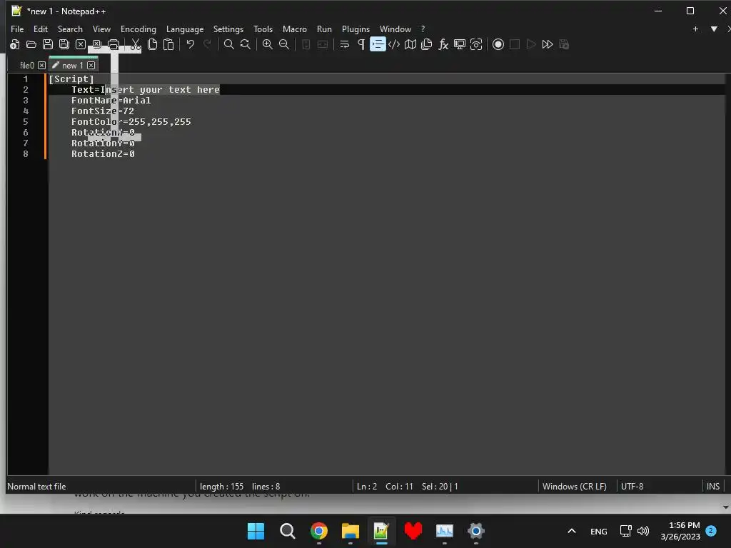731x548 pixels.
Task: Click the Normal text file status label
Action: tap(36, 487)
